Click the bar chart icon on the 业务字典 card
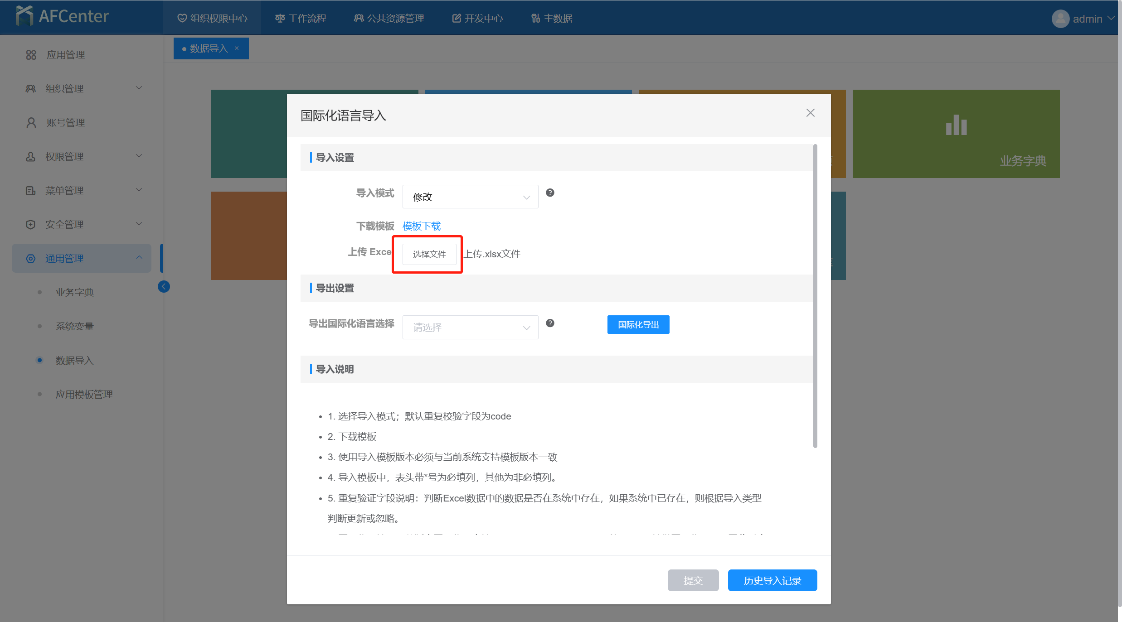Image resolution: width=1122 pixels, height=622 pixels. coord(956,125)
